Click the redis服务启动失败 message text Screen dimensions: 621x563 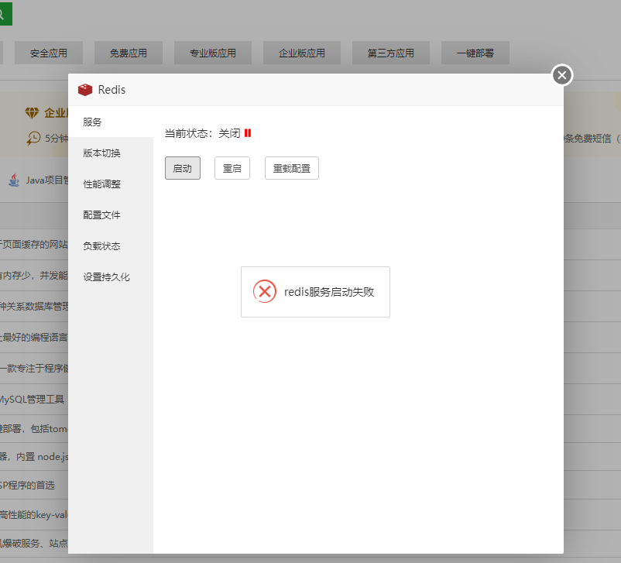[329, 292]
